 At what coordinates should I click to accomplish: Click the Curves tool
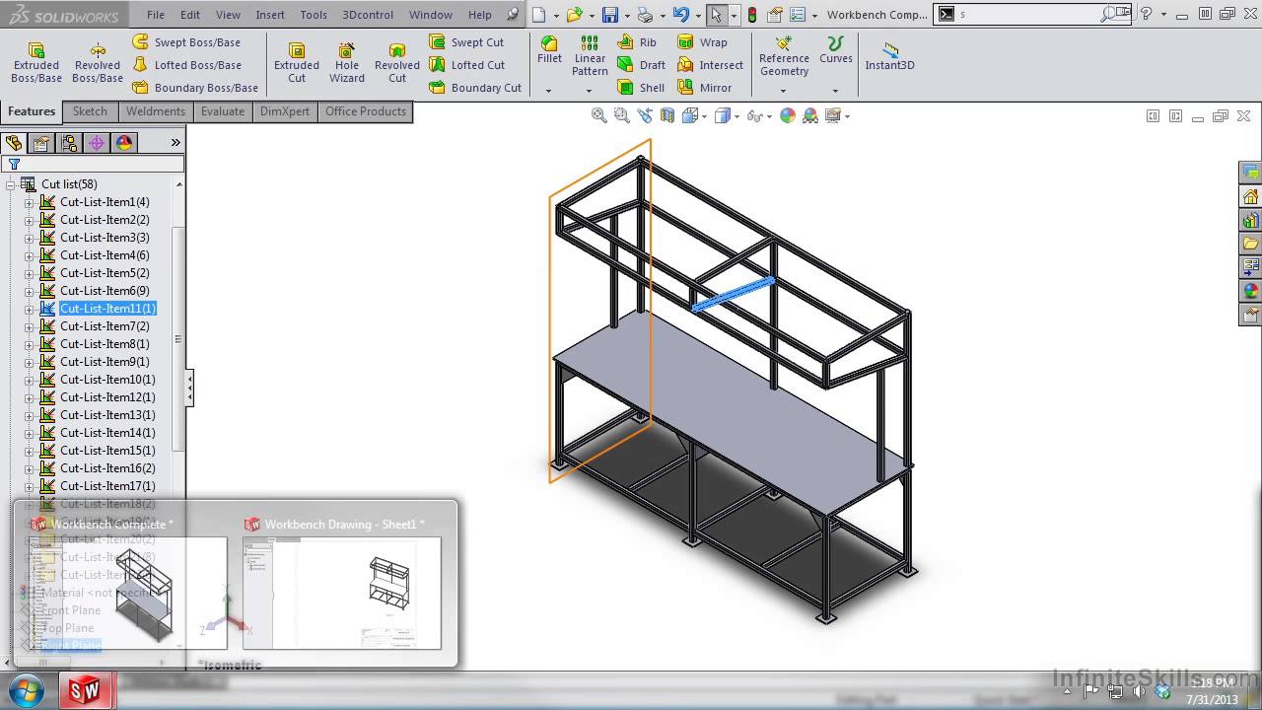coord(835,50)
